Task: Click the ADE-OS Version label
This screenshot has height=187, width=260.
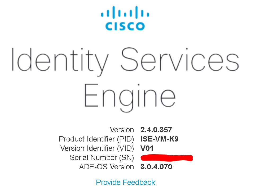Action: coord(106,167)
